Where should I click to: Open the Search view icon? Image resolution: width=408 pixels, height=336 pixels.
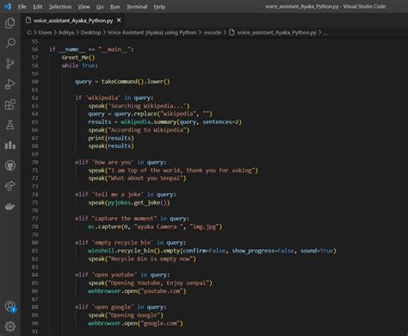pyautogui.click(x=10, y=43)
